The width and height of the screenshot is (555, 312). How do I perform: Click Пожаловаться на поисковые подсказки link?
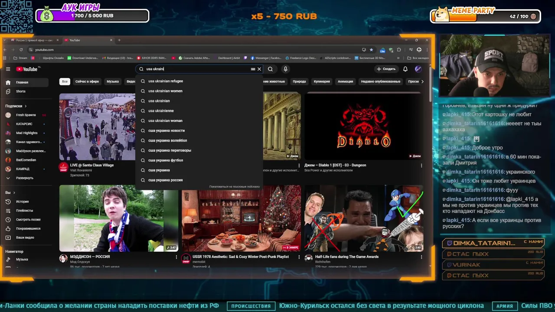(234, 187)
